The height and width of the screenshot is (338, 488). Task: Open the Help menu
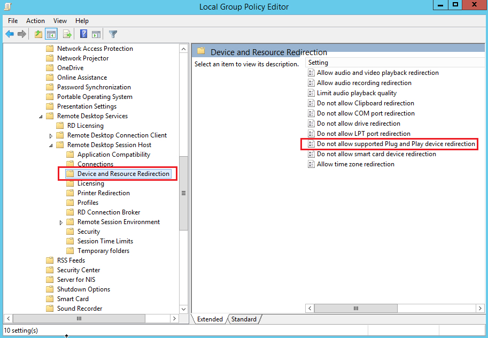coord(82,21)
